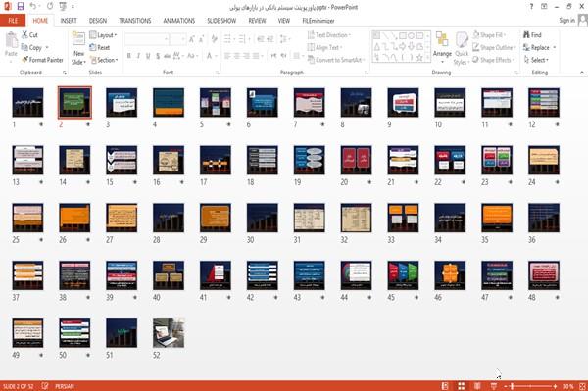The width and height of the screenshot is (588, 391).
Task: Toggle bullets list button
Action: pyautogui.click(x=228, y=39)
